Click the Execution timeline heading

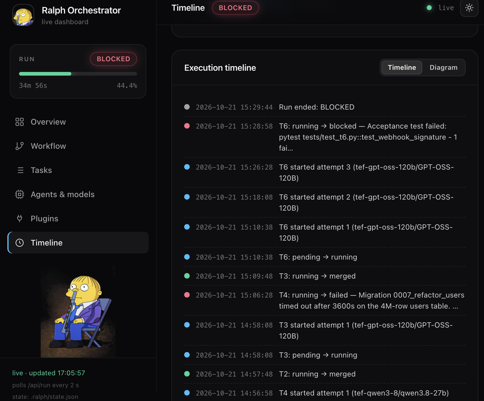[x=220, y=68]
